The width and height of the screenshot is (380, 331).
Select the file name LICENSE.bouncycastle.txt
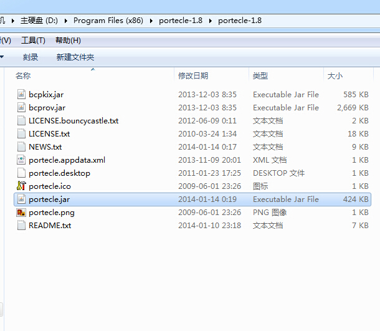click(x=74, y=121)
